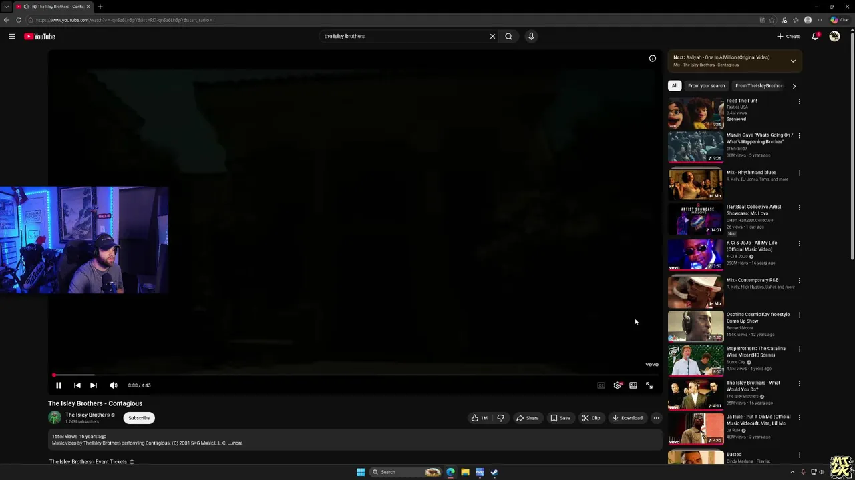
Task: Open the Create menu
Action: tap(788, 37)
